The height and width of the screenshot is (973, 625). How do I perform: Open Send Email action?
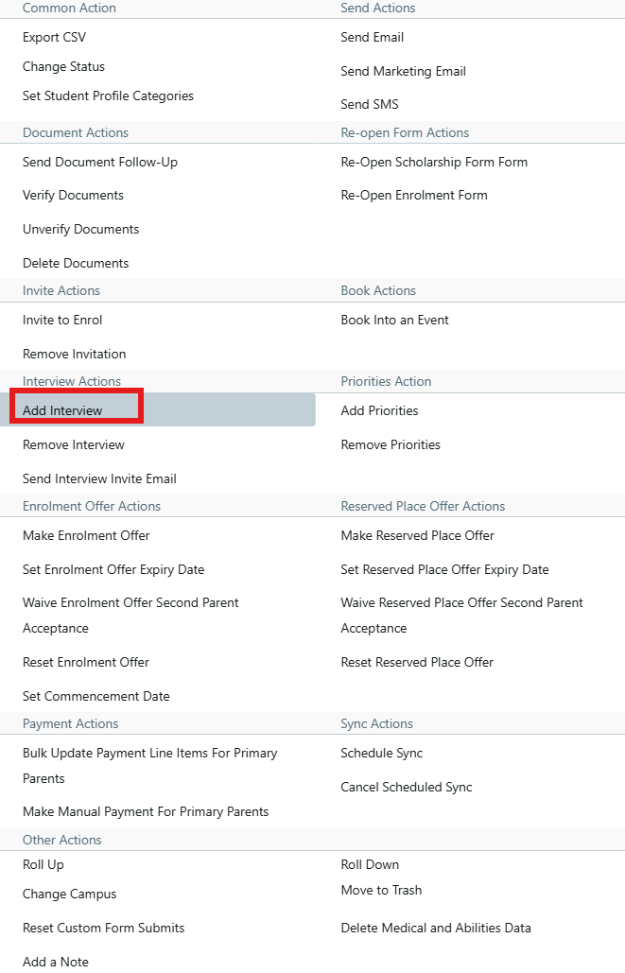372,38
